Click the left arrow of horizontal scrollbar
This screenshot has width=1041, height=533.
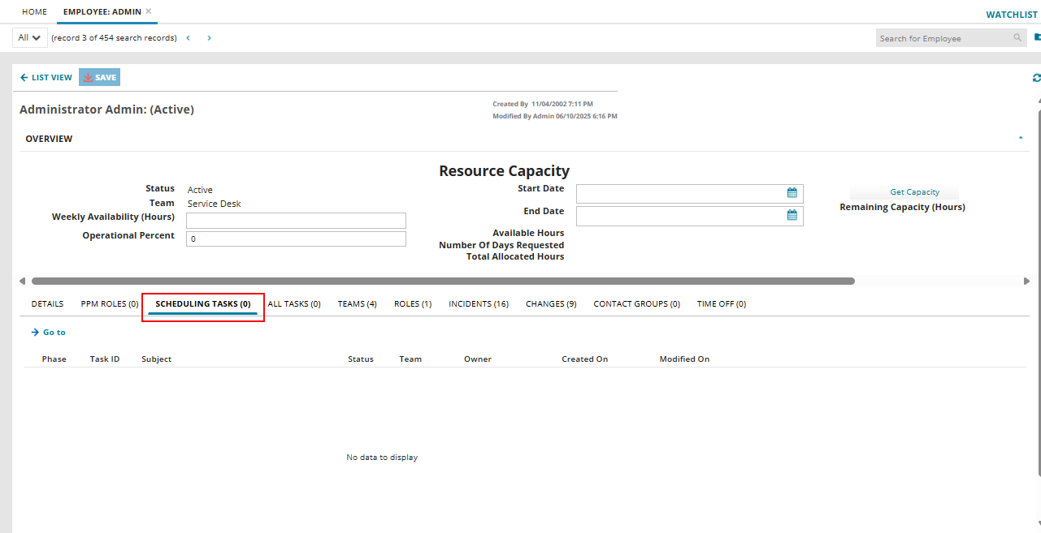22,282
